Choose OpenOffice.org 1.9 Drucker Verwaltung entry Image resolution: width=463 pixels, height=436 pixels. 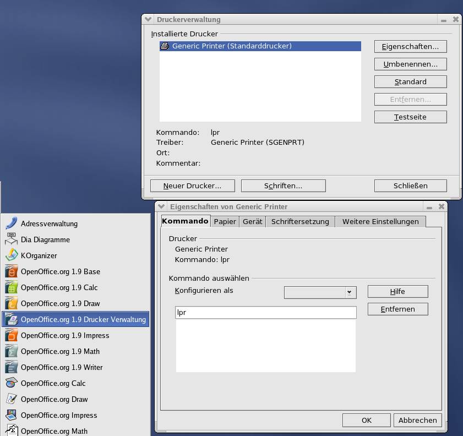coord(75,319)
